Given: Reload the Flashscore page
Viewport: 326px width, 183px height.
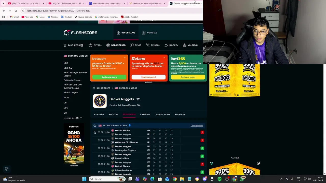Looking at the screenshot, I should 16,11.
